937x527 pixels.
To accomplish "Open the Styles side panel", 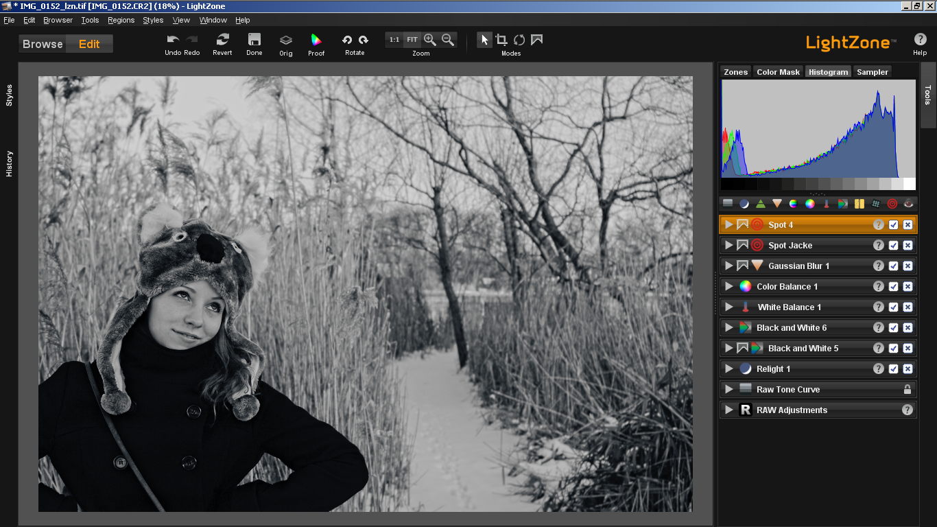I will point(10,95).
